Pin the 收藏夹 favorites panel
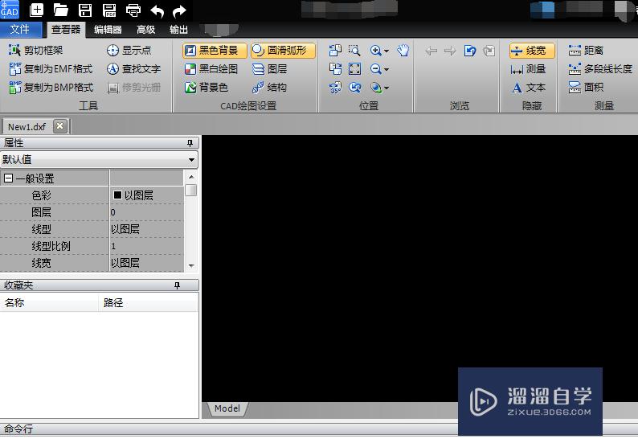638x447 pixels. (x=177, y=285)
